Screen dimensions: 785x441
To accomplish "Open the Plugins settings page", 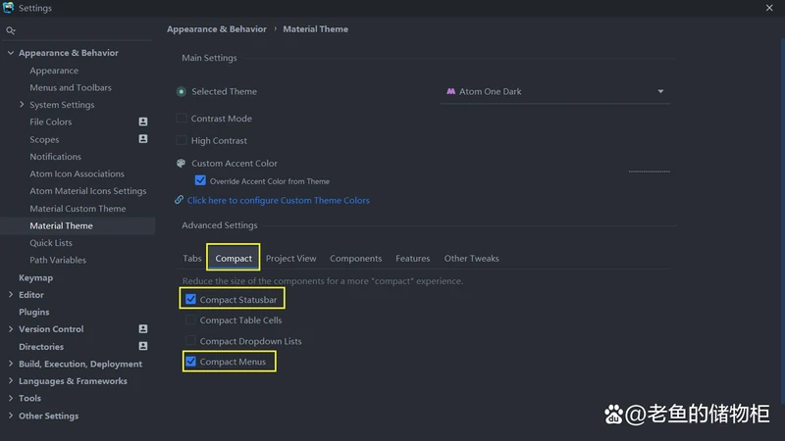I will point(34,312).
